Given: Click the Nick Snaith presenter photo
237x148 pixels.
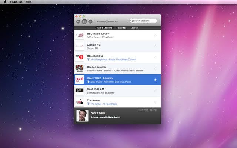Looking at the screenshot, I should (82, 116).
